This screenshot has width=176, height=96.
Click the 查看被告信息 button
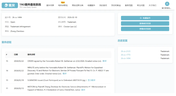145,23
